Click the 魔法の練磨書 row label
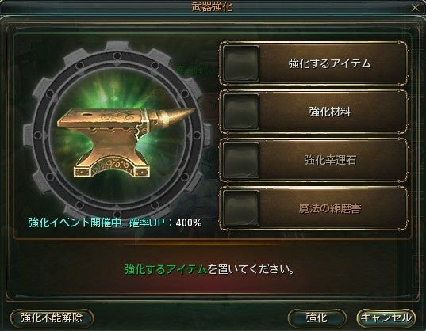Viewport: 426px width, 331px height. pos(330,208)
